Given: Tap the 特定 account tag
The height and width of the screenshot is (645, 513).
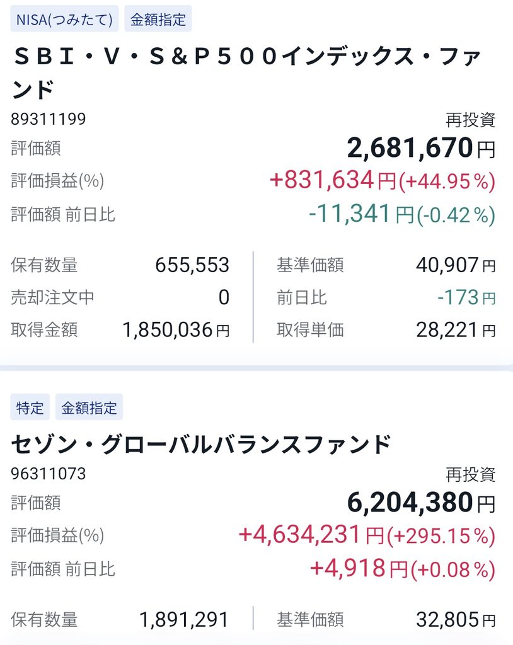Looking at the screenshot, I should (x=30, y=408).
